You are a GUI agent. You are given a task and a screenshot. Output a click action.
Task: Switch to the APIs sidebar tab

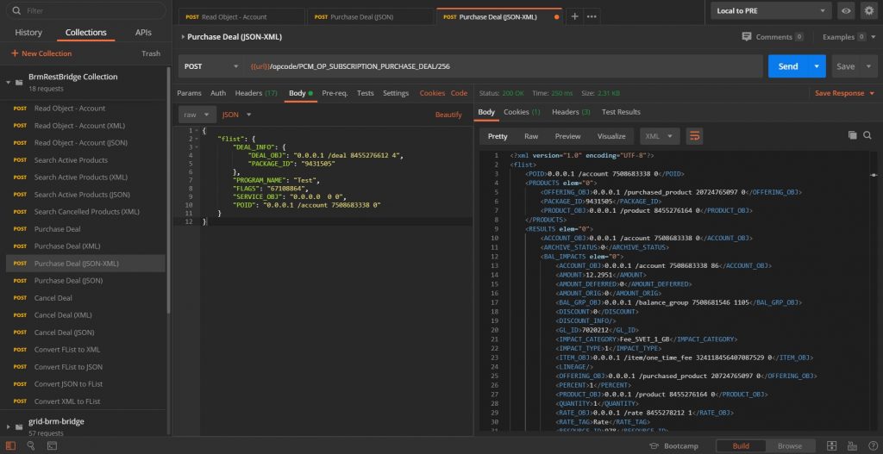tap(143, 33)
